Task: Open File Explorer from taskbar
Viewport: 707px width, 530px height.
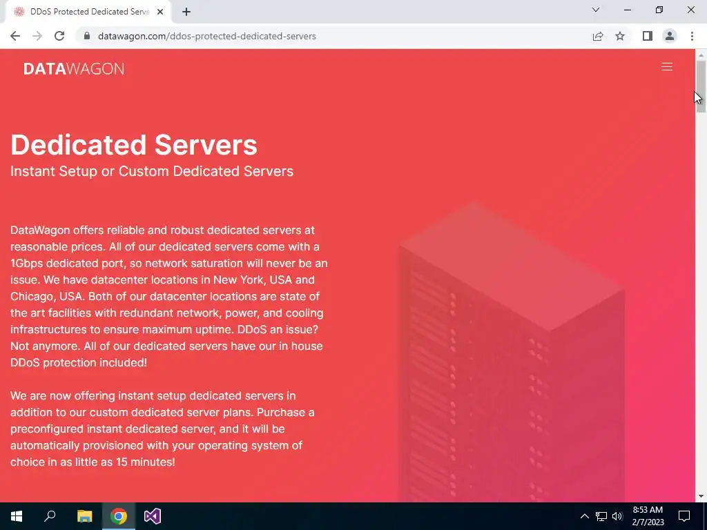Action: [x=84, y=516]
